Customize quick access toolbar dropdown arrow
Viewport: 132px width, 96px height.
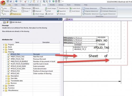point(63,1)
